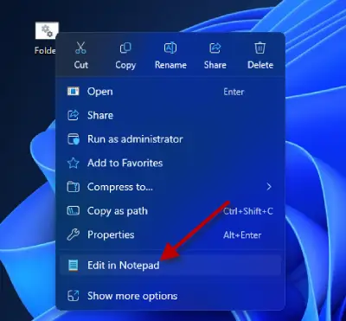Select Open from the context menu
The width and height of the screenshot is (346, 321).
170,92
